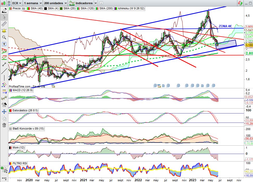Open Ichimoku (W 9 26 52) settings
This screenshot has height=182, width=253.
click(131, 8)
